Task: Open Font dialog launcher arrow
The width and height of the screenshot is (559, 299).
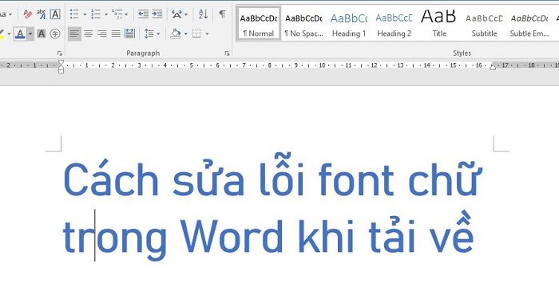Action: (x=60, y=53)
